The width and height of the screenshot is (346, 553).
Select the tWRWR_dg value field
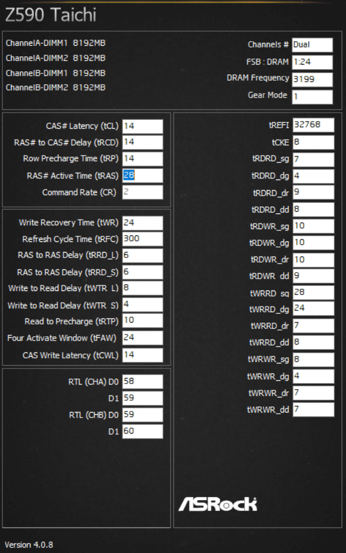pos(314,377)
